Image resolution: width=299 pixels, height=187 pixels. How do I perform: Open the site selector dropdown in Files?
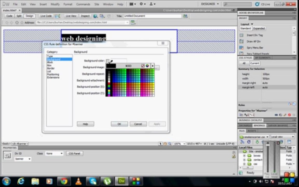254,137
